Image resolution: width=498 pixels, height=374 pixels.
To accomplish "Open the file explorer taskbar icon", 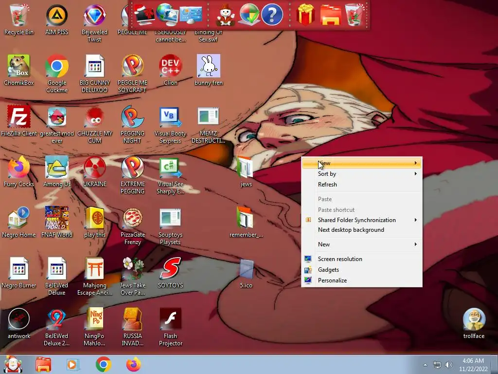I will coord(43,364).
